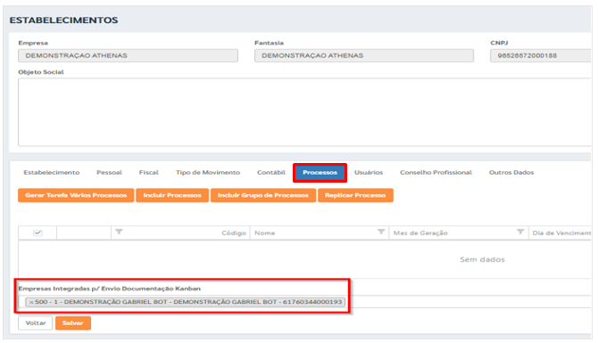Switch to Conselho Profissional tab
This screenshot has width=598, height=343.
(436, 173)
